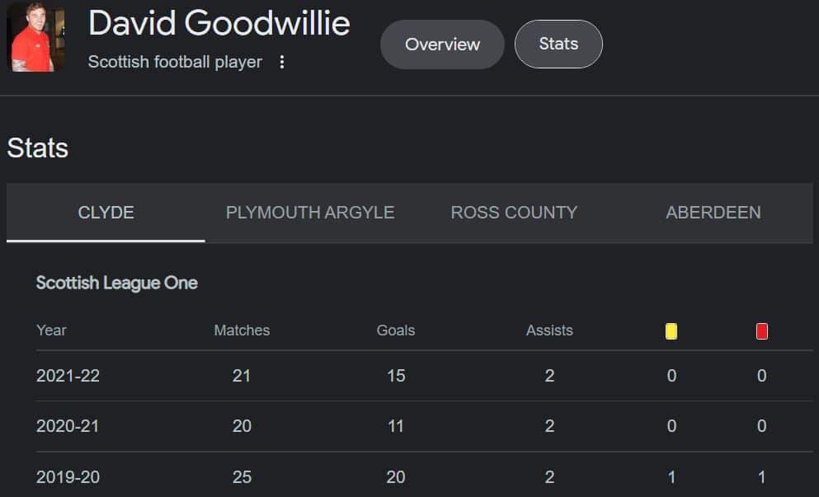Select the 2021-22 season row
This screenshot has height=497, width=819.
point(424,376)
